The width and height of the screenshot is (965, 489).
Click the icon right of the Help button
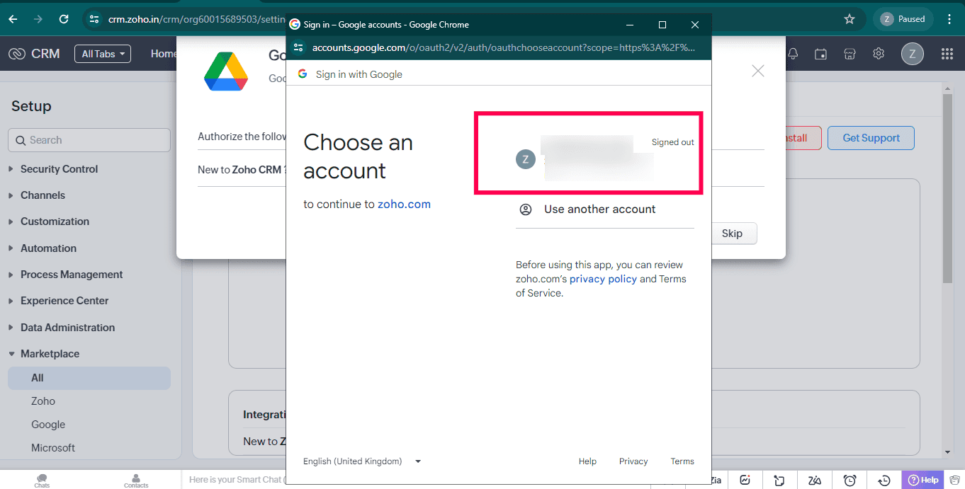[x=955, y=480]
